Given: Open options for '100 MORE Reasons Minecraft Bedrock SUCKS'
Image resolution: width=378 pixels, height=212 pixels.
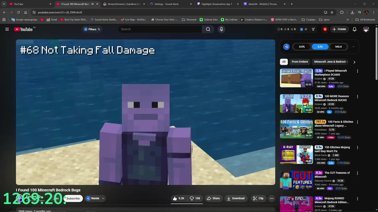Looking at the screenshot, I should click(357, 97).
